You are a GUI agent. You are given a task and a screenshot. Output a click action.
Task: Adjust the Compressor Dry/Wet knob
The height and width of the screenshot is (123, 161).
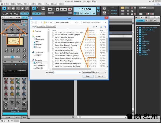click(x=24, y=57)
